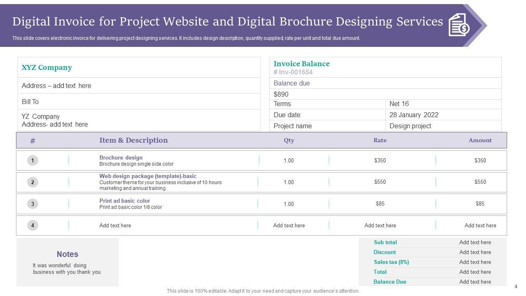Select row number 3 circle badge
Viewport: 526px width, 296px height.
click(32, 203)
